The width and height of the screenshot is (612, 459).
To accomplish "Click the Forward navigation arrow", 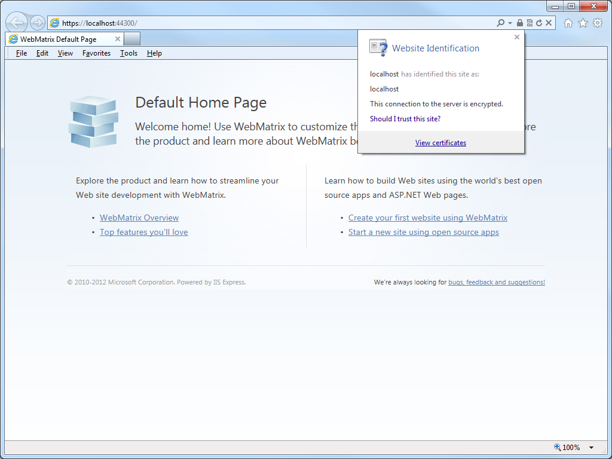I will (38, 23).
